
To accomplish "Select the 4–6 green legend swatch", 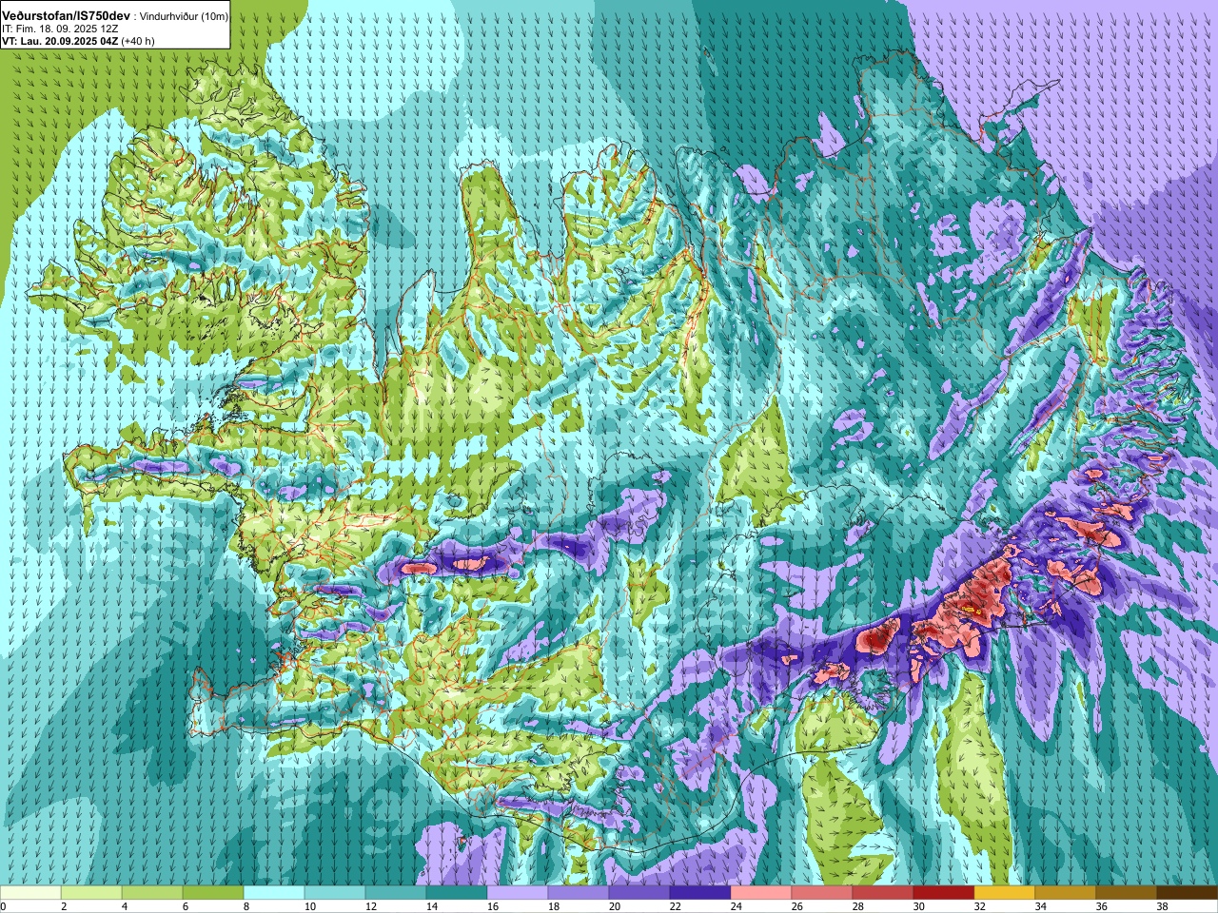I will coord(152,893).
